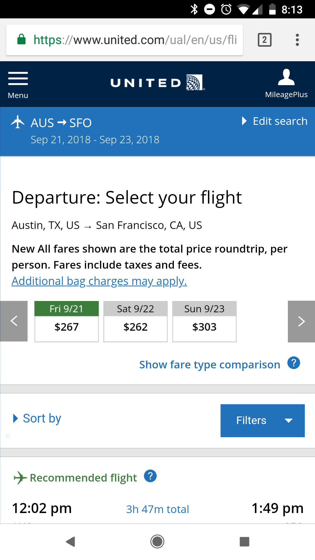Viewport: 315px width, 560px height.
Task: Click the help icon next to Recommended flight
Action: (150, 476)
